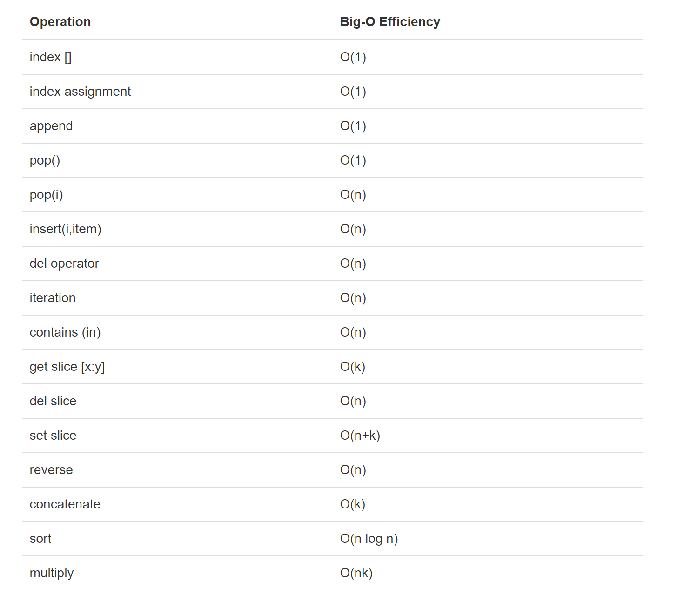Viewport: 685px width, 594px height.
Task: Click the O(nk) value for multiply
Action: tap(356, 573)
